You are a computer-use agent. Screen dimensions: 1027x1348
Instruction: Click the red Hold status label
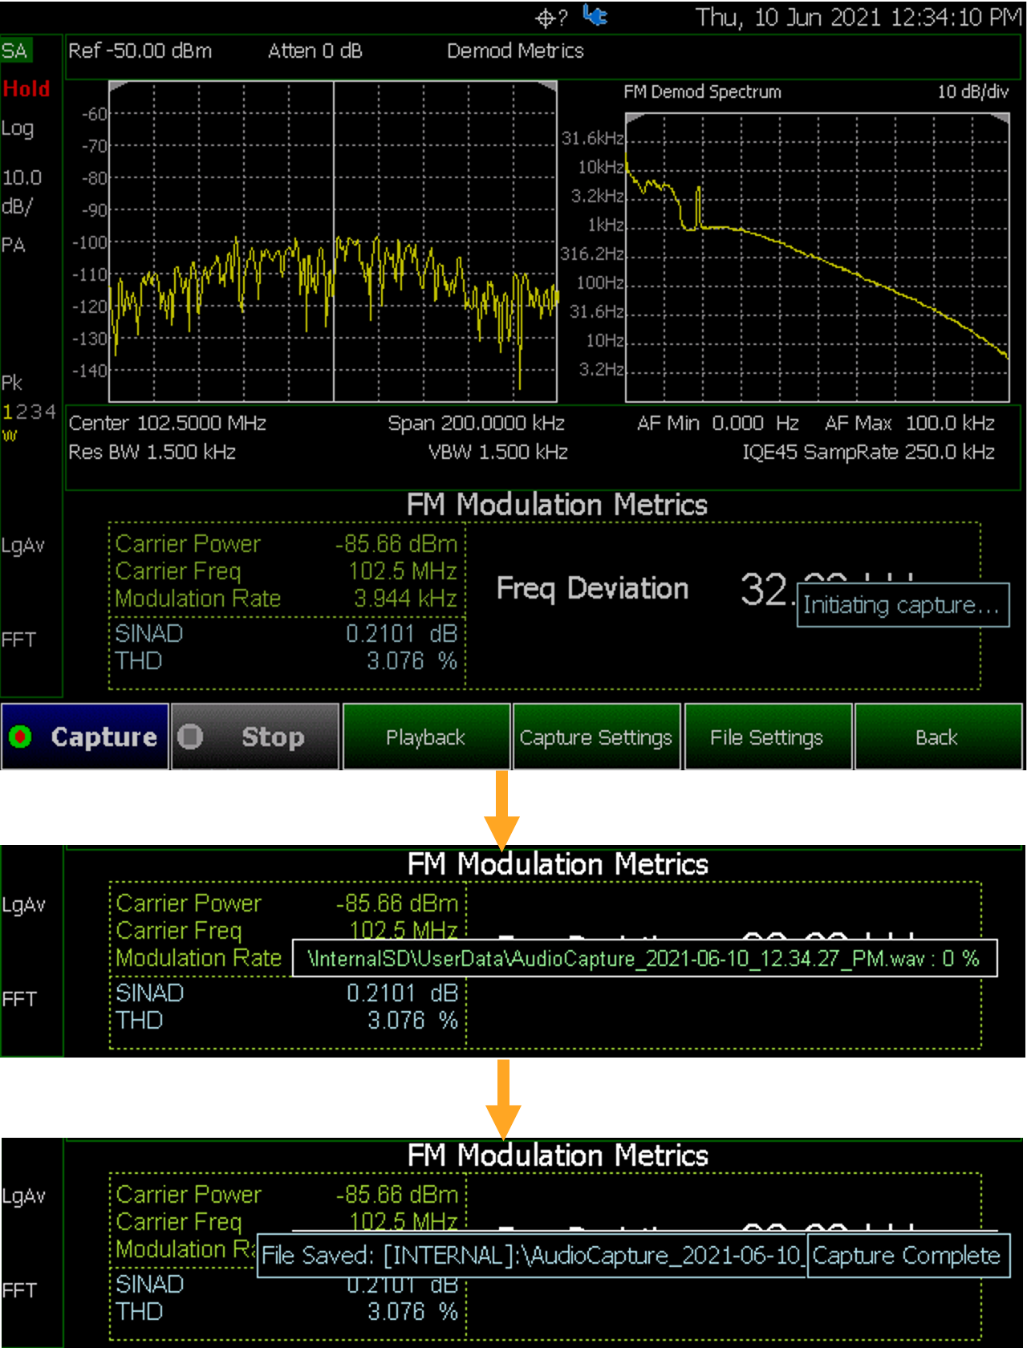click(26, 88)
